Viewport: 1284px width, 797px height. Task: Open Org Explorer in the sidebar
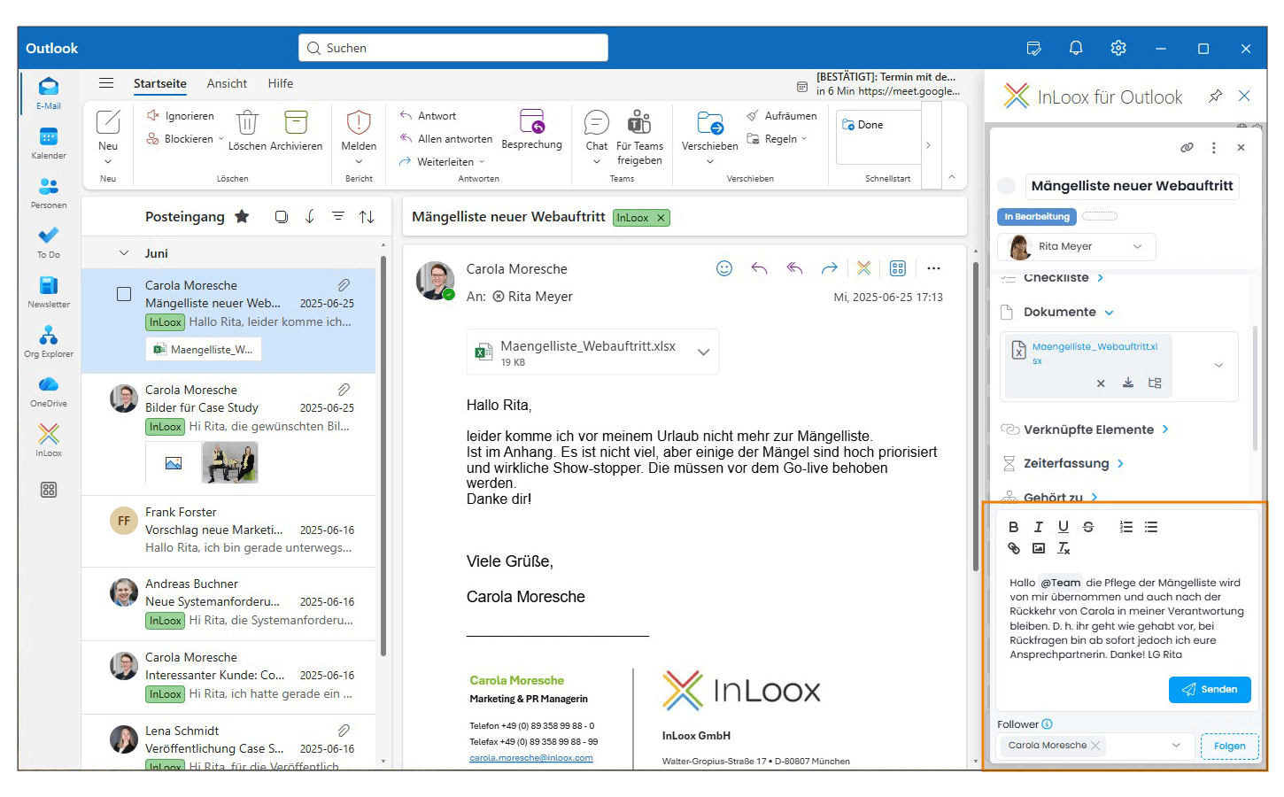point(49,342)
